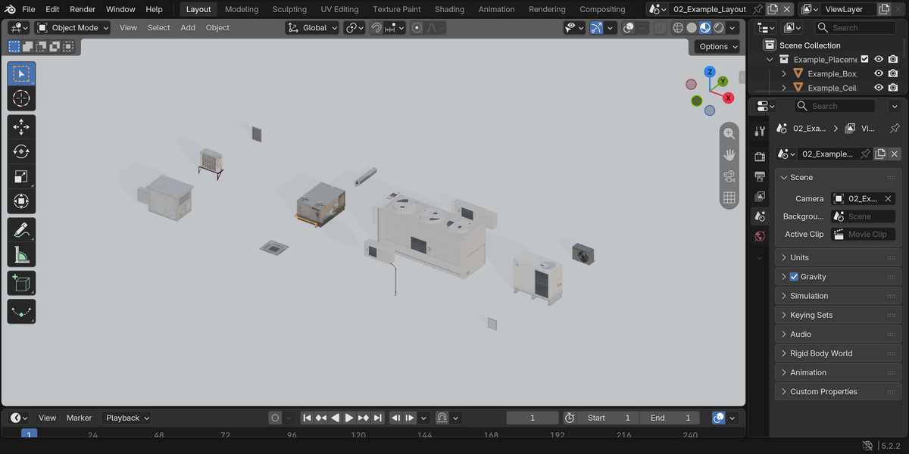Viewport: 909px width, 454px height.
Task: Open the Render menu
Action: [x=83, y=9]
